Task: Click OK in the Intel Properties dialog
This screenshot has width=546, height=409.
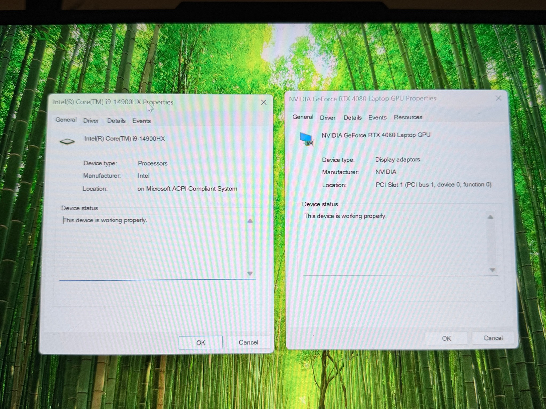Action: coord(200,342)
